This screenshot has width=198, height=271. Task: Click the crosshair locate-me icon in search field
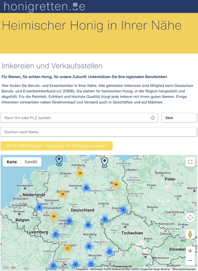153,118
